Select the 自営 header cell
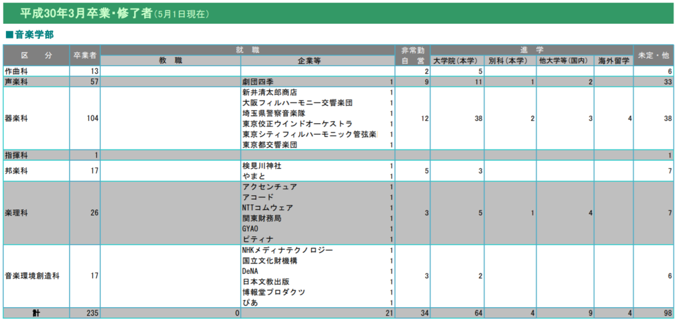The width and height of the screenshot is (679, 325). 412,61
